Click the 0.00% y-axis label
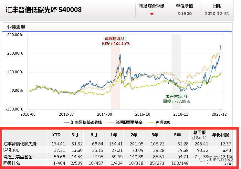The height and width of the screenshot is (169, 241). tap(17, 90)
